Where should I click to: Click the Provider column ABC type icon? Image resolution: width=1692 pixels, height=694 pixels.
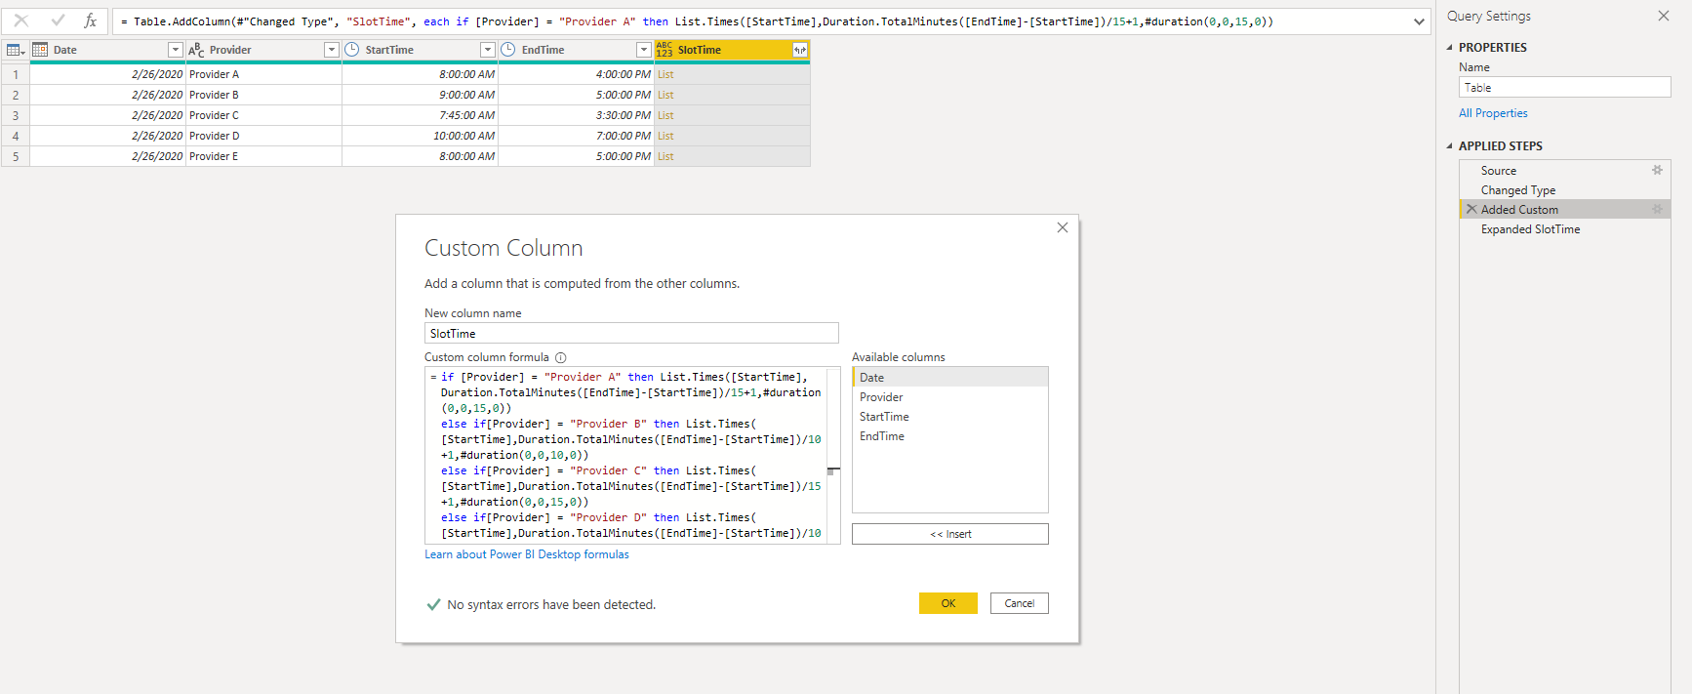[196, 50]
